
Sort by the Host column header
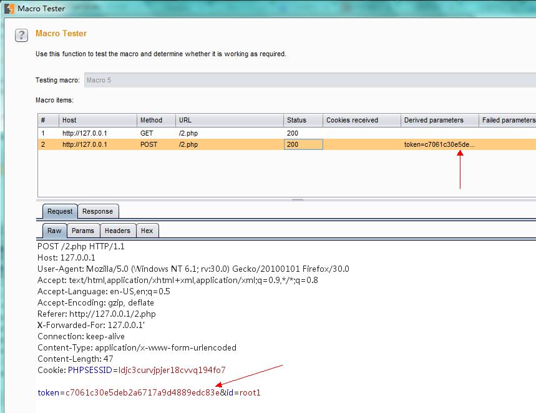[98, 120]
